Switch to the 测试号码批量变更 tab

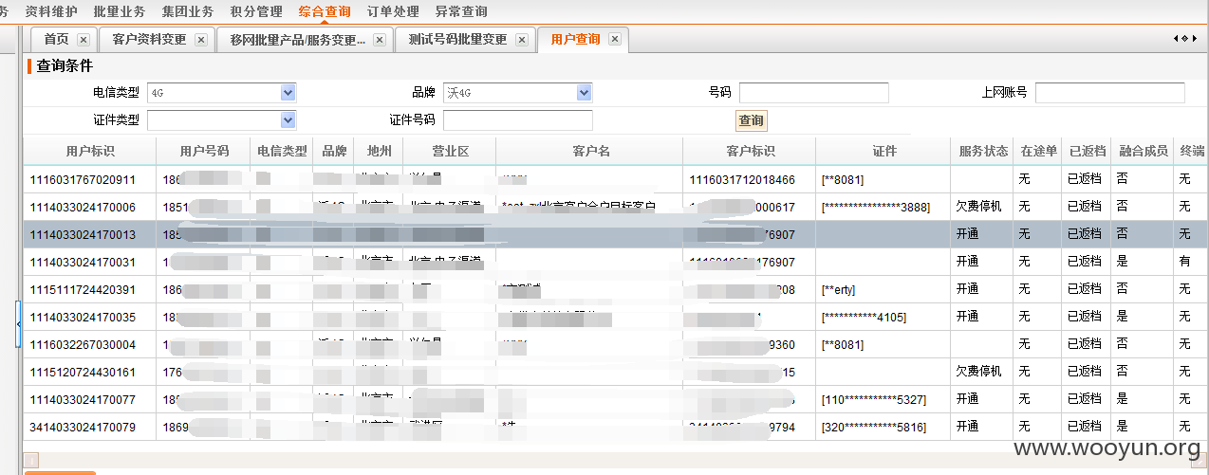tap(457, 40)
